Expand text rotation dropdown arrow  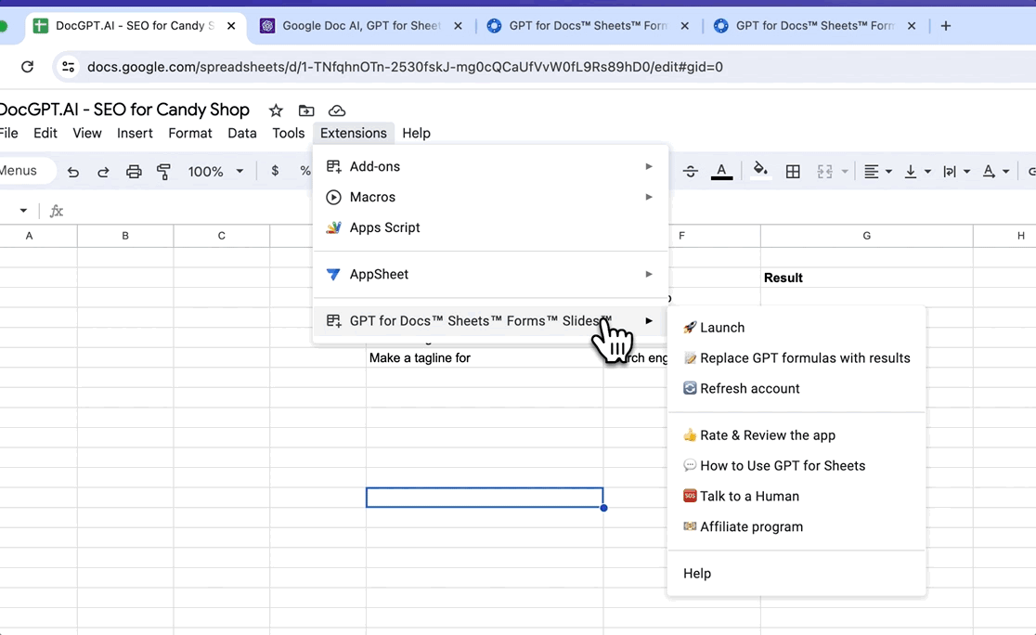point(1005,172)
